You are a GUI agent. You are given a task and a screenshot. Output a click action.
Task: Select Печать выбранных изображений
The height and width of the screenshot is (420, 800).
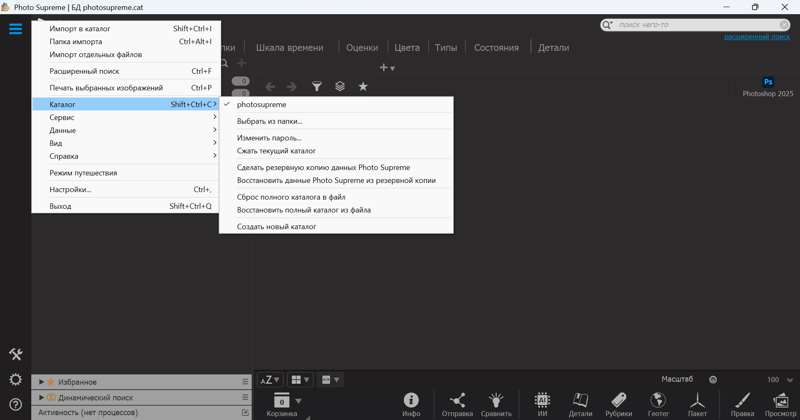coord(125,88)
